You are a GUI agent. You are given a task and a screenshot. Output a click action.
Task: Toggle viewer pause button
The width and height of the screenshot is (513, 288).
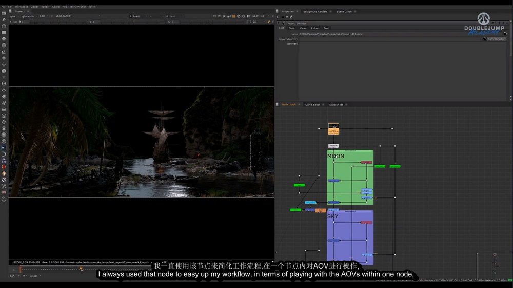248,16
